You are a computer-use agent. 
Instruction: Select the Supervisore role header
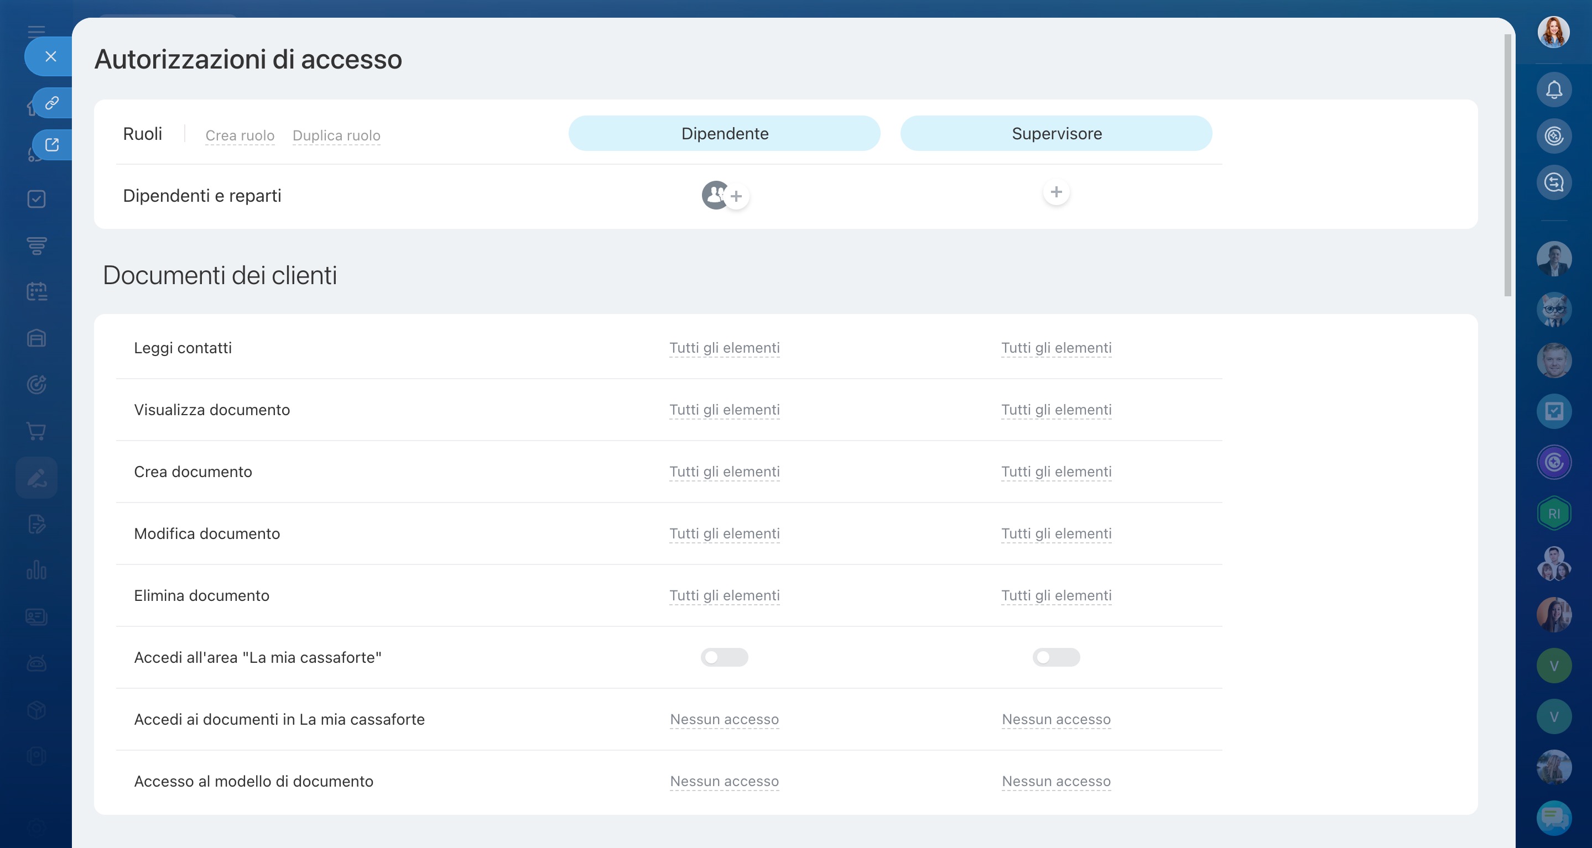1055,133
